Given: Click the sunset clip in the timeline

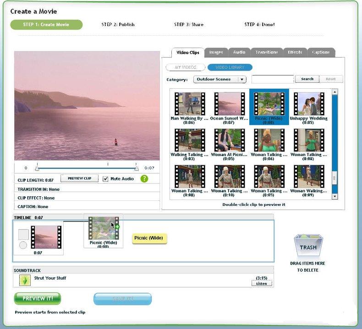Looking at the screenshot, I should click(x=45, y=237).
